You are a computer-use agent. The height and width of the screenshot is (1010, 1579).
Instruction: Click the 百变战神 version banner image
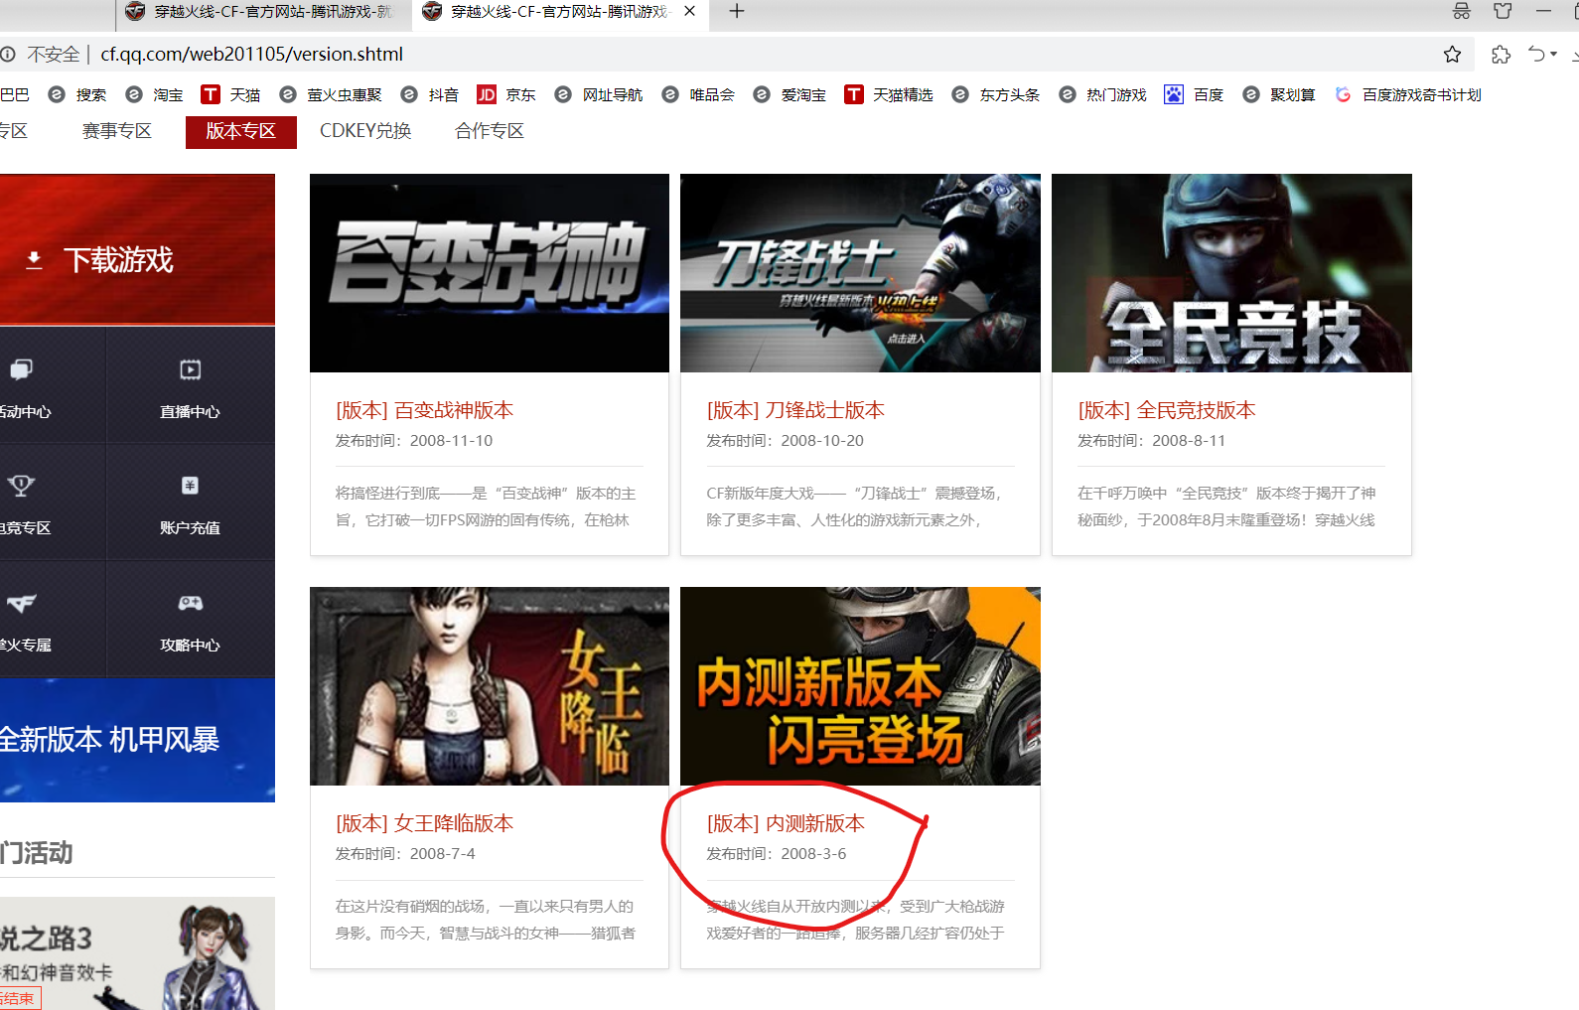(x=490, y=273)
